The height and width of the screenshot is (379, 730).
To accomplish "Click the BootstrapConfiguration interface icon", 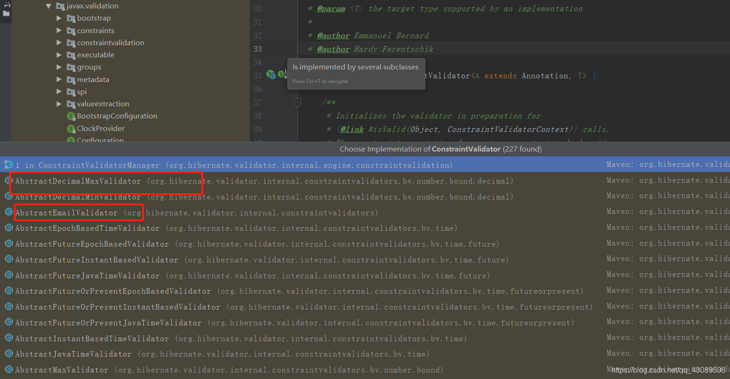I will click(71, 116).
